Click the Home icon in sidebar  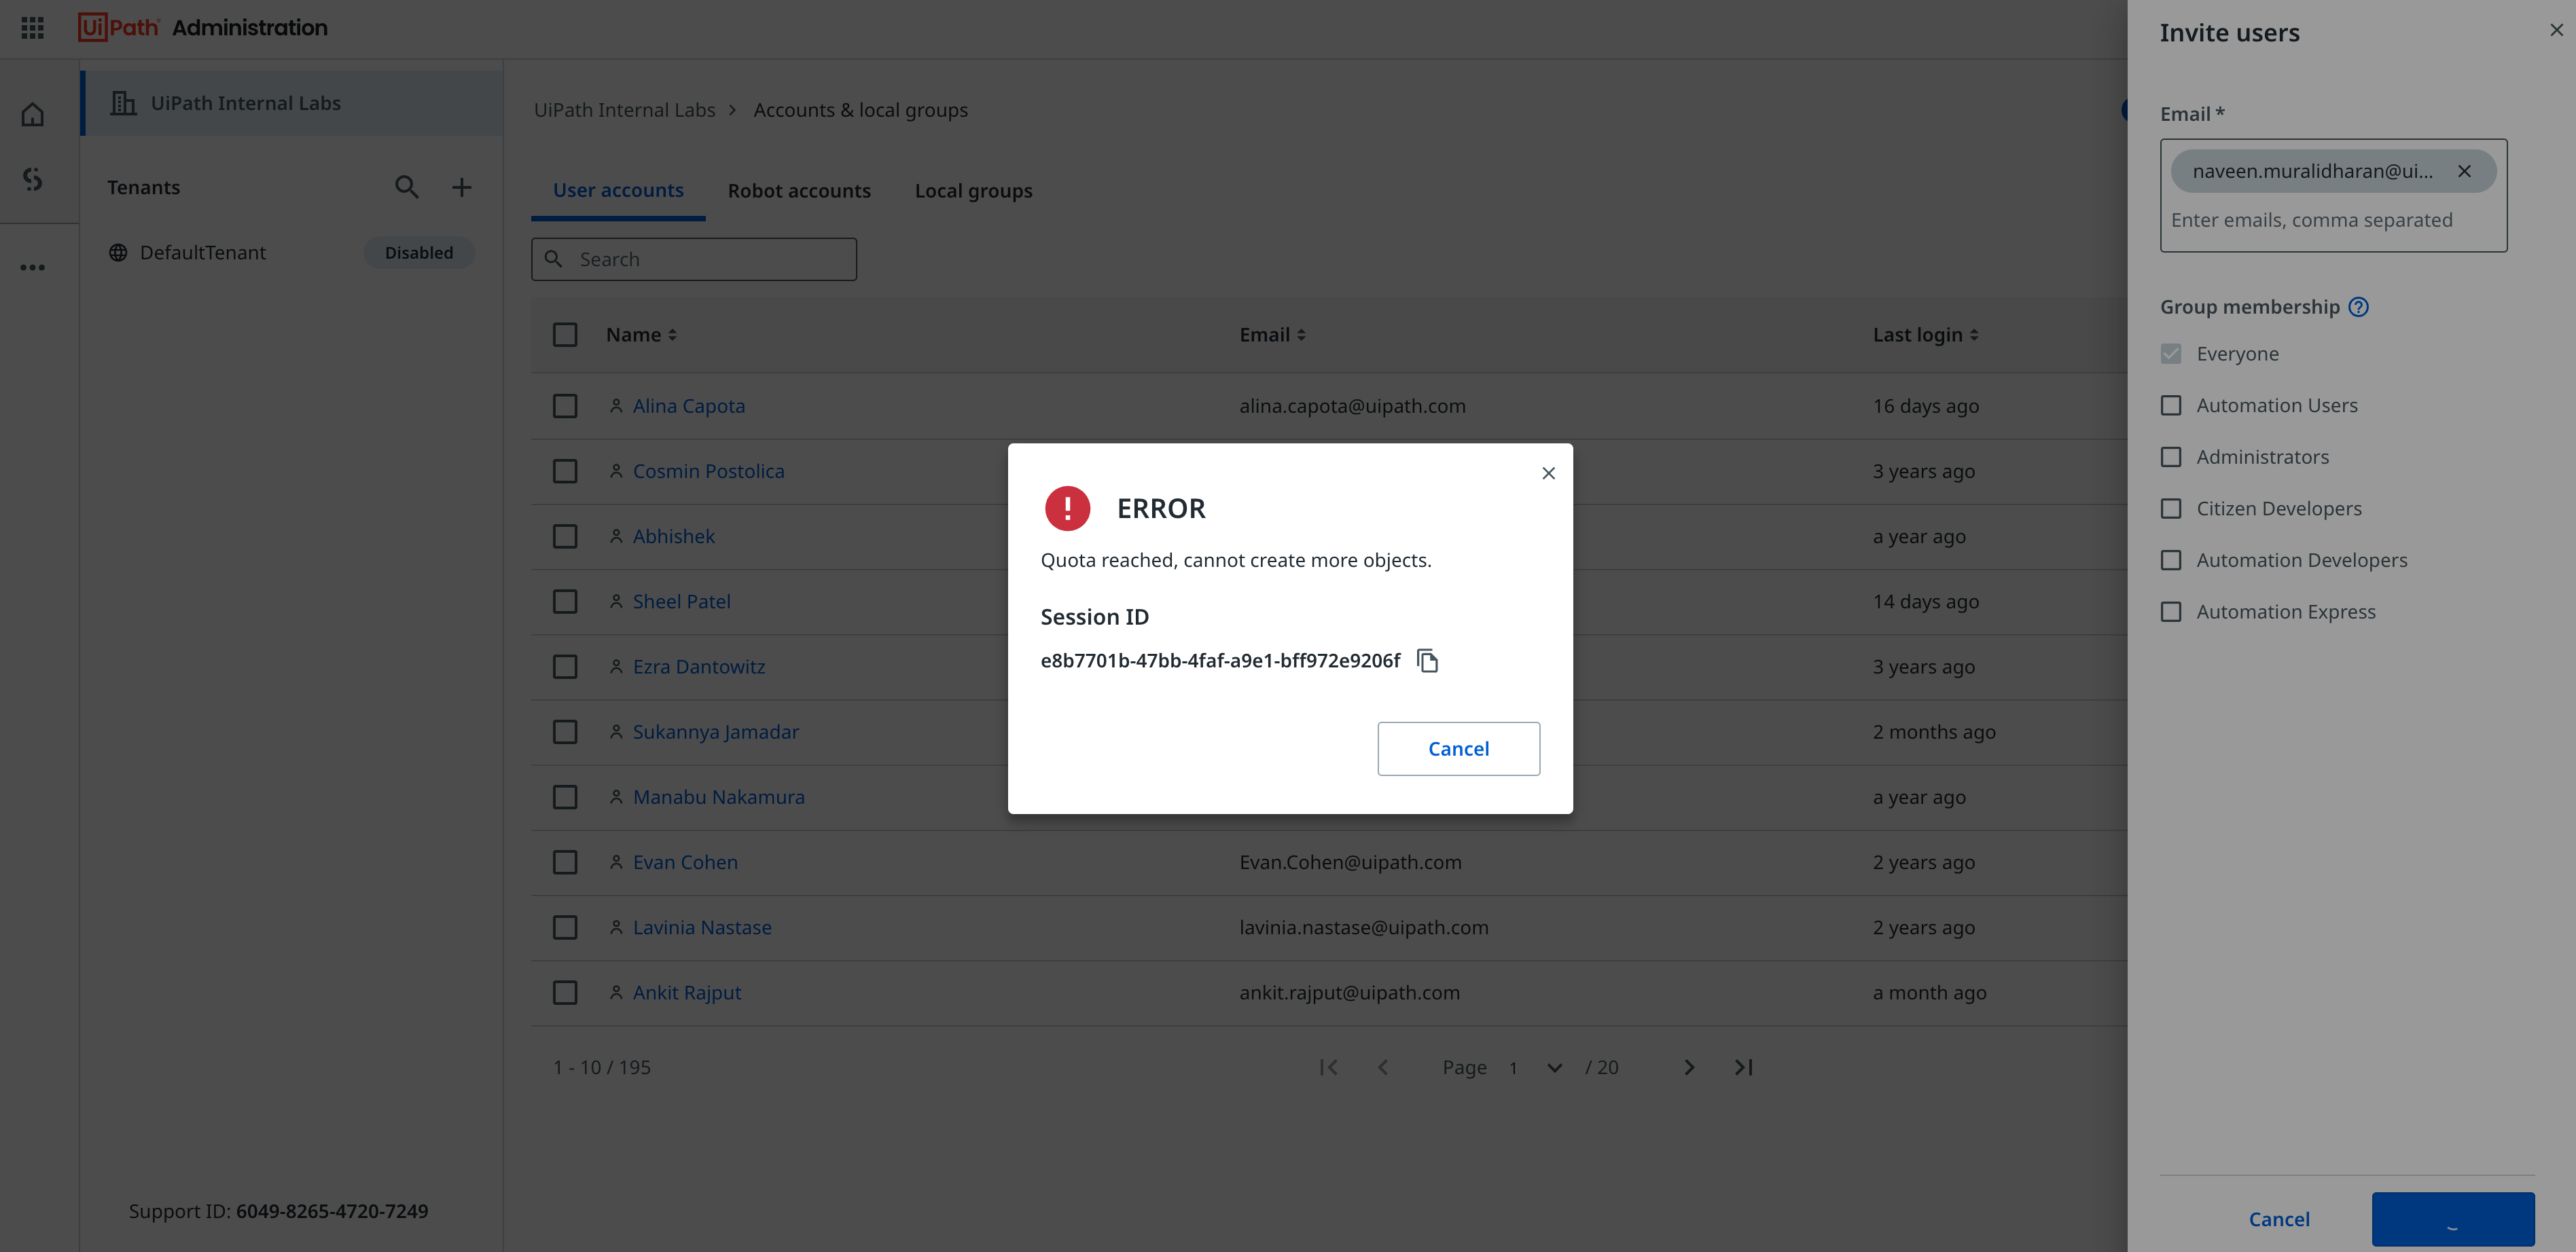pos(33,115)
